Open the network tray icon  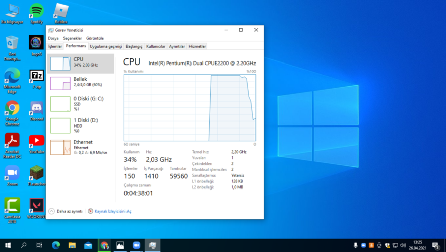395,245
